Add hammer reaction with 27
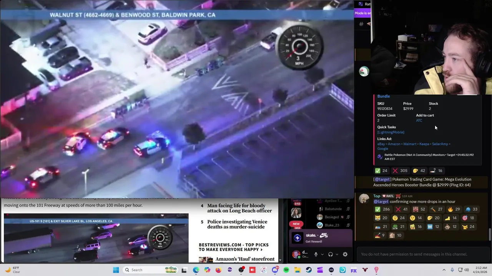Screen dimensions: 492x276 (x=436, y=209)
